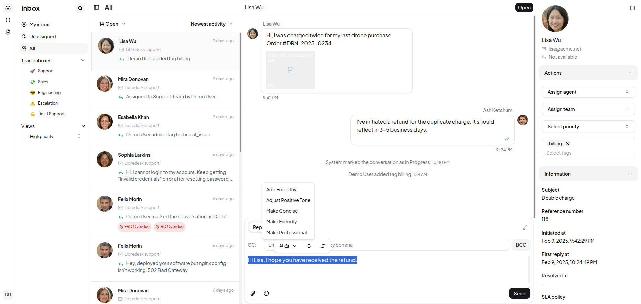Apply bold formatting to the selected text
Image resolution: width=641 pixels, height=304 pixels.
309,246
